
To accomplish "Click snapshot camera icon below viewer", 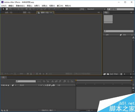I will 28,74.
